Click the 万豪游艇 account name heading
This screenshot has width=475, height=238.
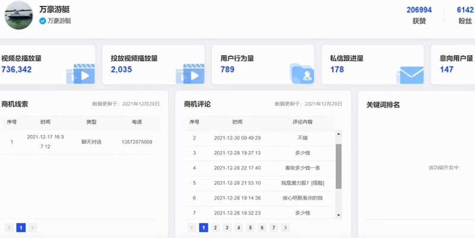pyautogui.click(x=55, y=9)
